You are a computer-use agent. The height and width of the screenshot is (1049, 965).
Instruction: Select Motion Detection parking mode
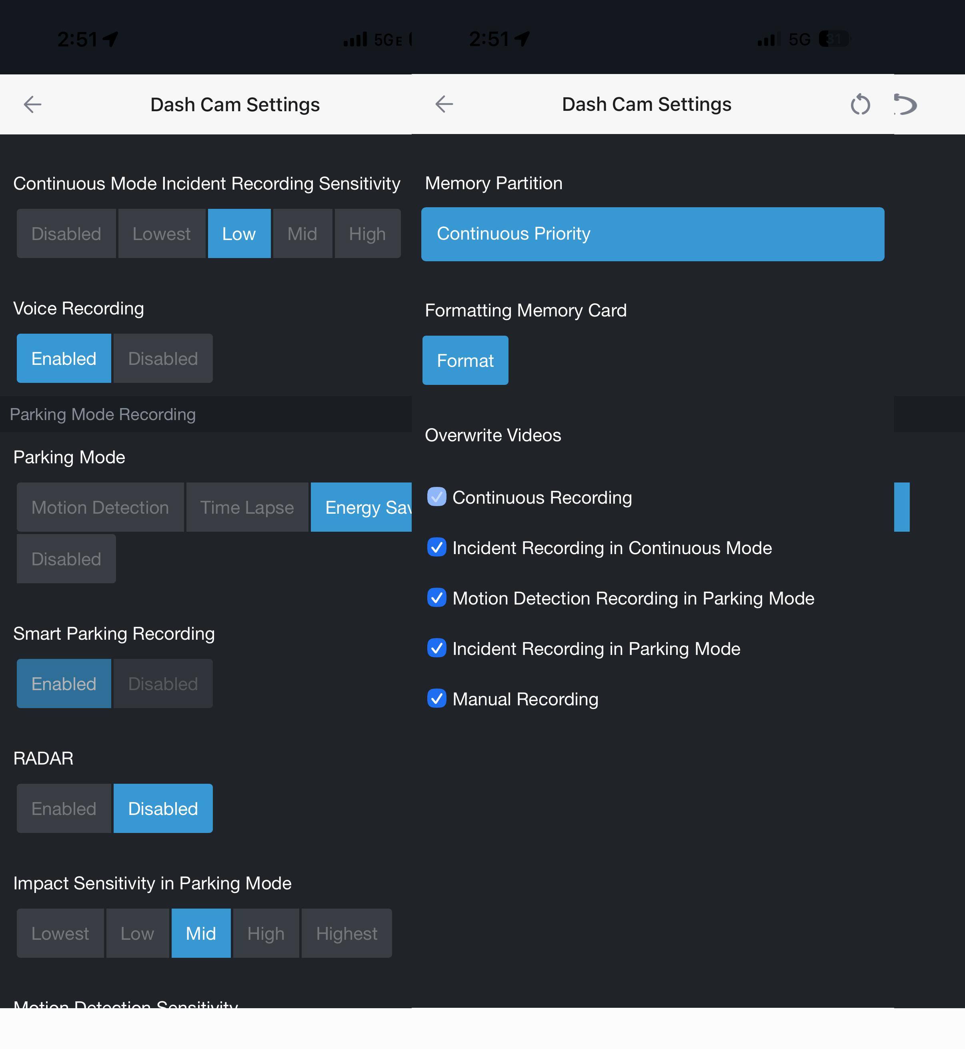[x=100, y=507]
